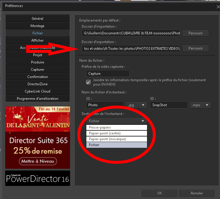Go to the Produire tab

coord(37,62)
